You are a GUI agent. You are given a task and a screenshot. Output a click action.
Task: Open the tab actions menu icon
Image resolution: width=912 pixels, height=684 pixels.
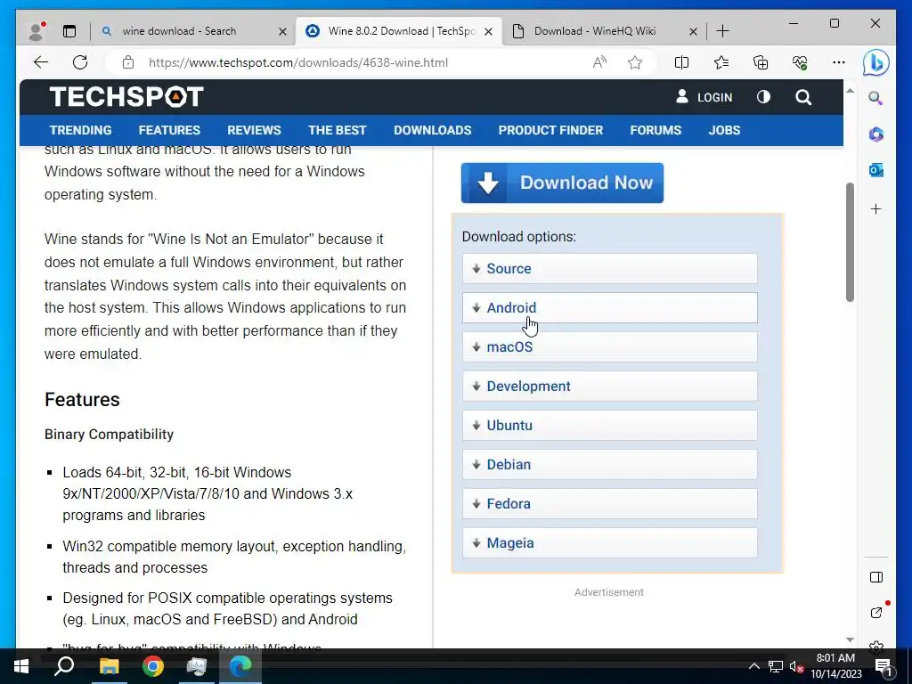(x=69, y=31)
